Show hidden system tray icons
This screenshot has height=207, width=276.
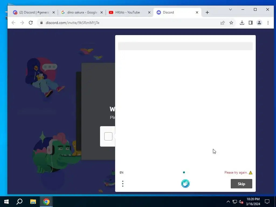point(228,202)
